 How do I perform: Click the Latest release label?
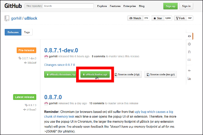point(25,97)
